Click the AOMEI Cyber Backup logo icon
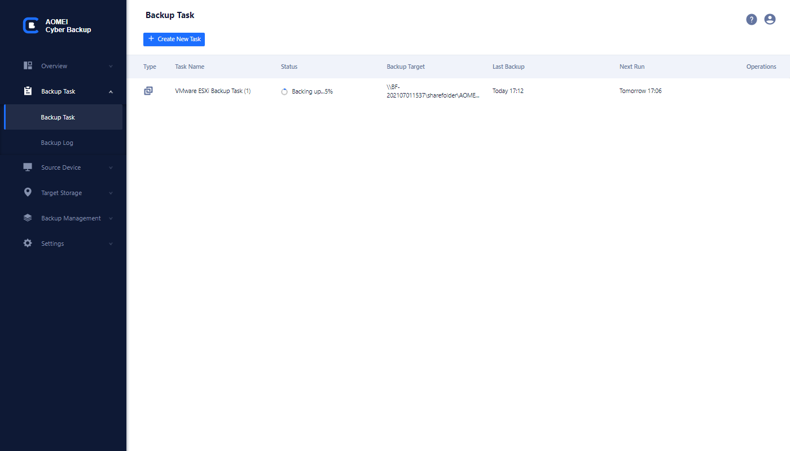This screenshot has height=451, width=790. coord(30,25)
